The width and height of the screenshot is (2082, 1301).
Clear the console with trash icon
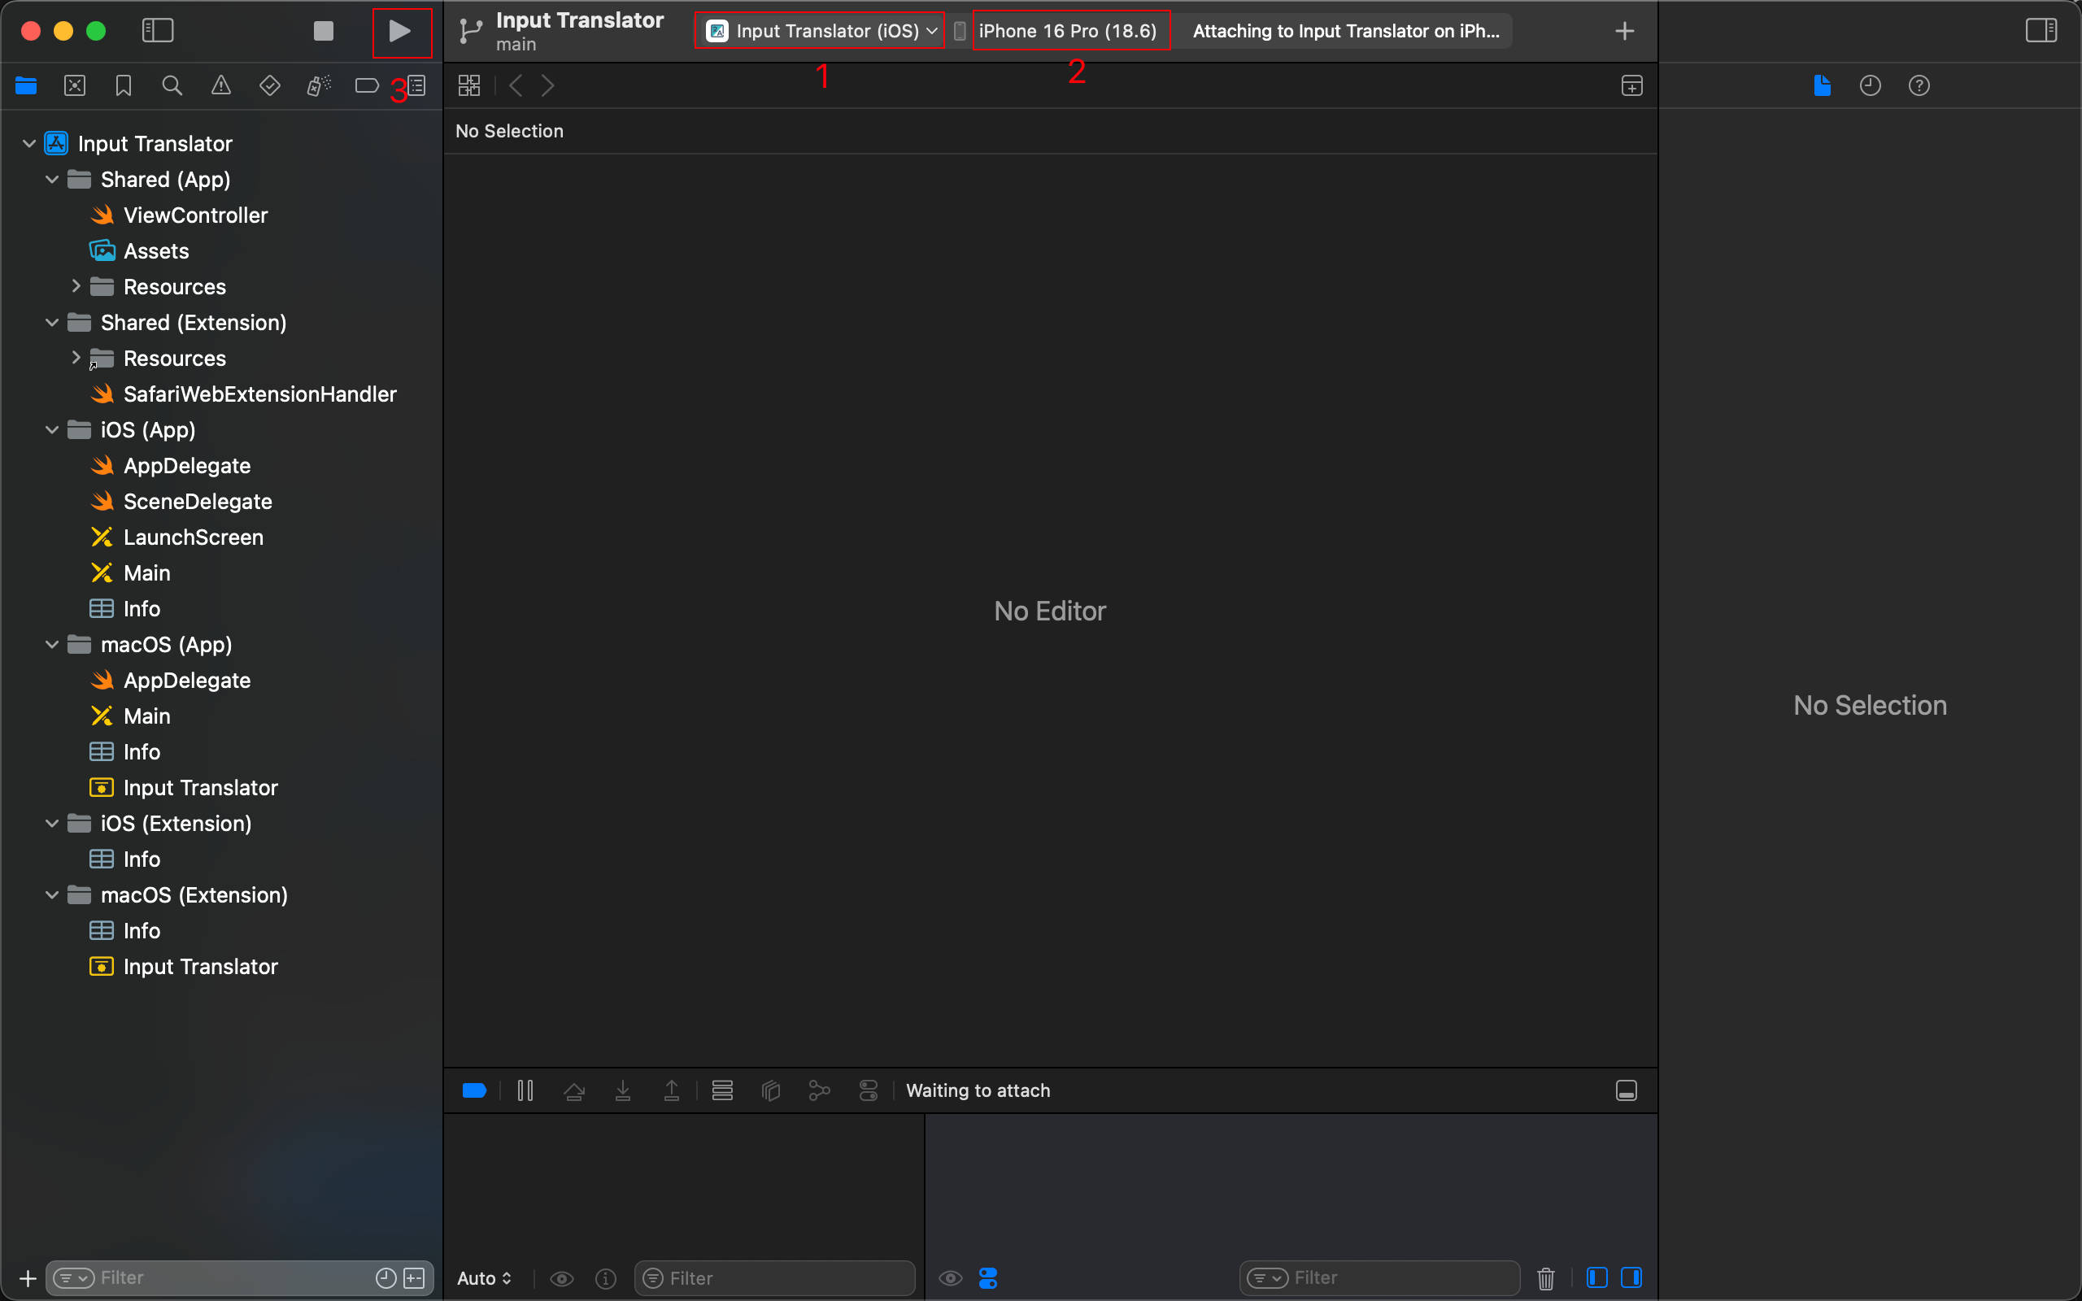[x=1546, y=1277]
